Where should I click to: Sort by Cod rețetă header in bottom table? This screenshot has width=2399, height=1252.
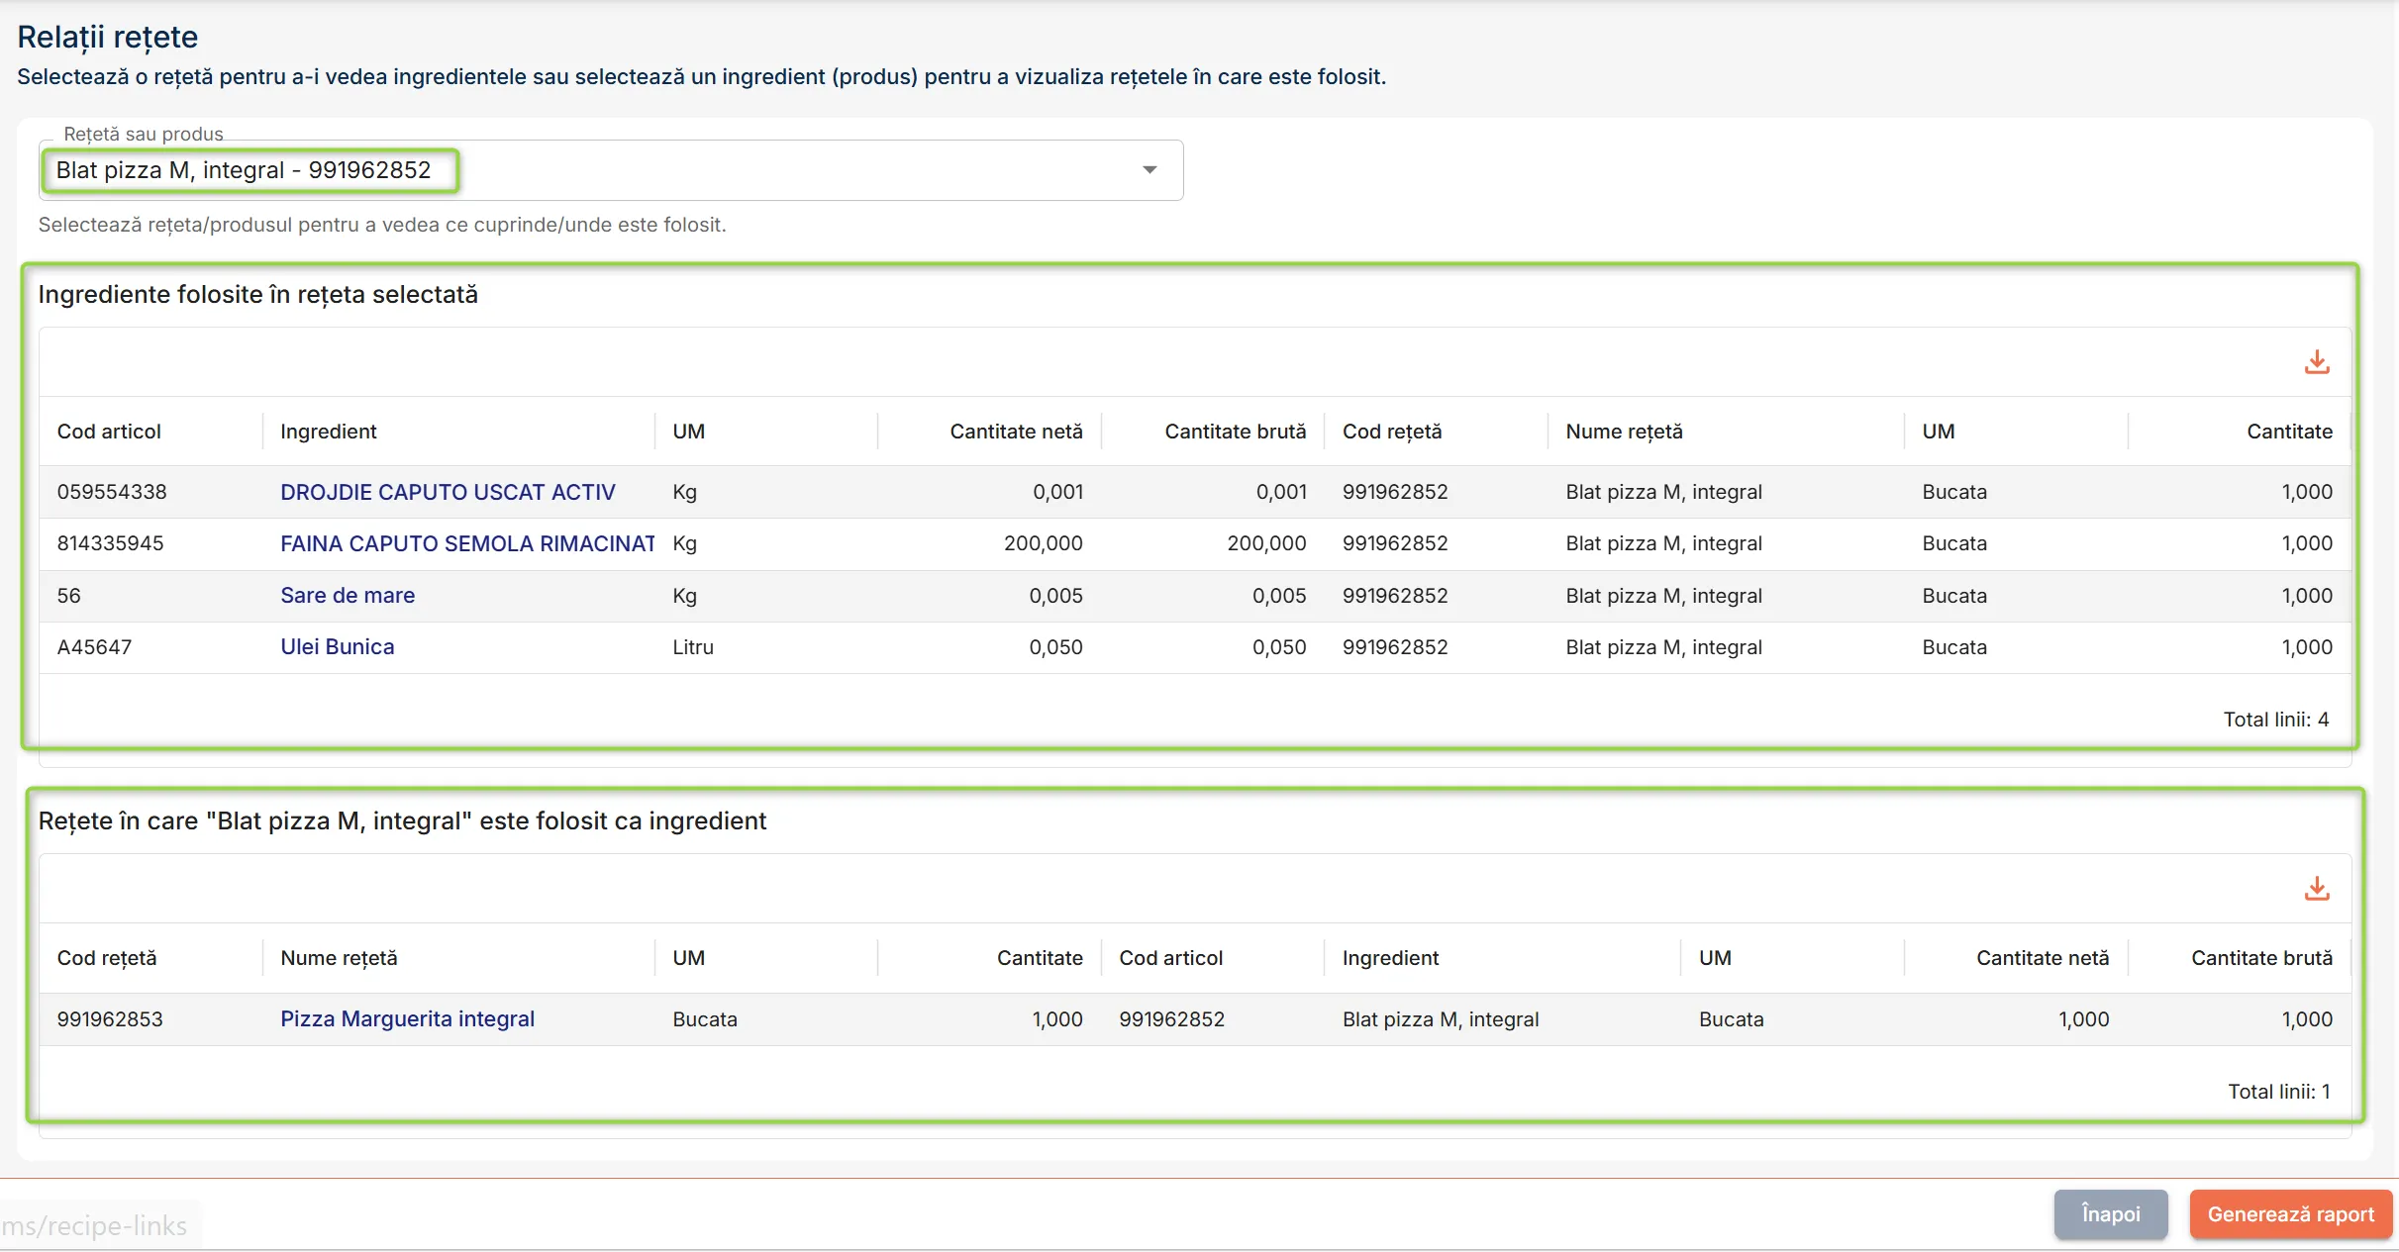107,958
